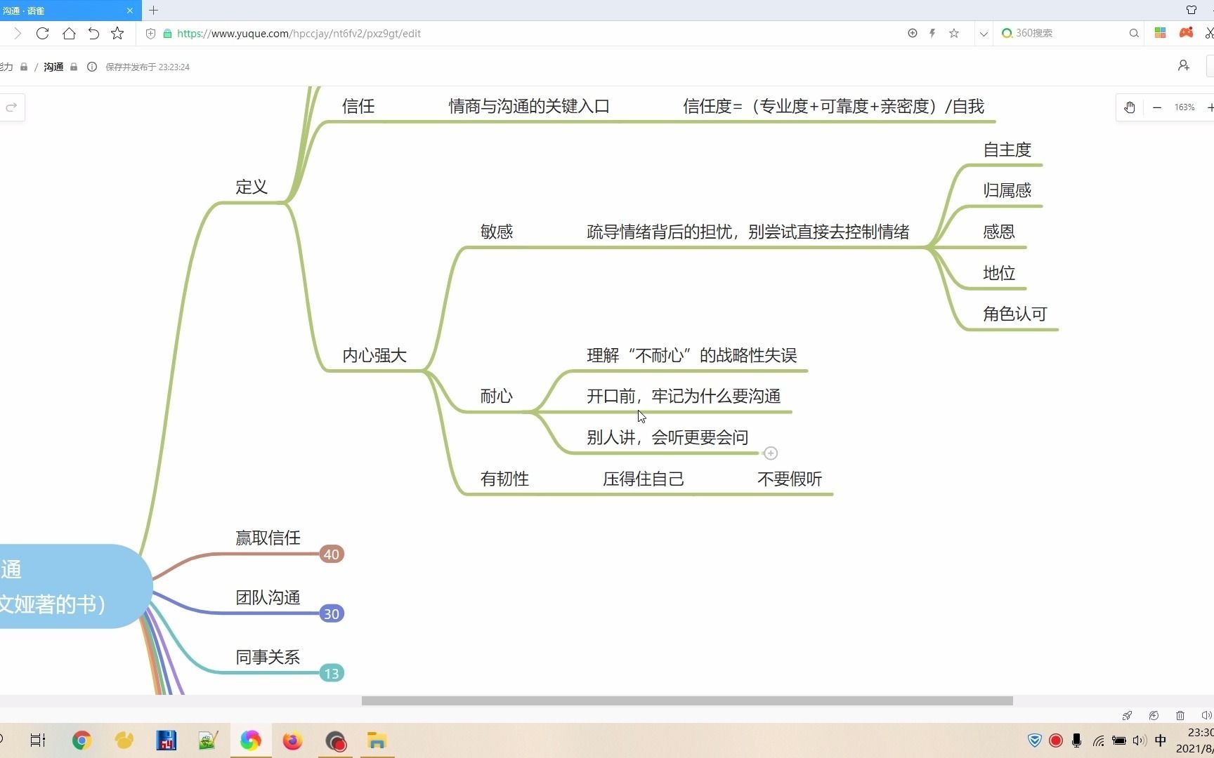This screenshot has width=1214, height=758.
Task: Select the 信任度 formula node
Action: [833, 106]
